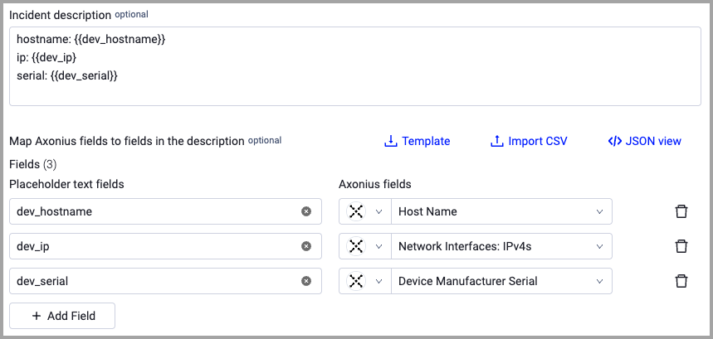This screenshot has height=339, width=713.
Task: Open adapter selector in Network Interfaces row
Action: 365,246
